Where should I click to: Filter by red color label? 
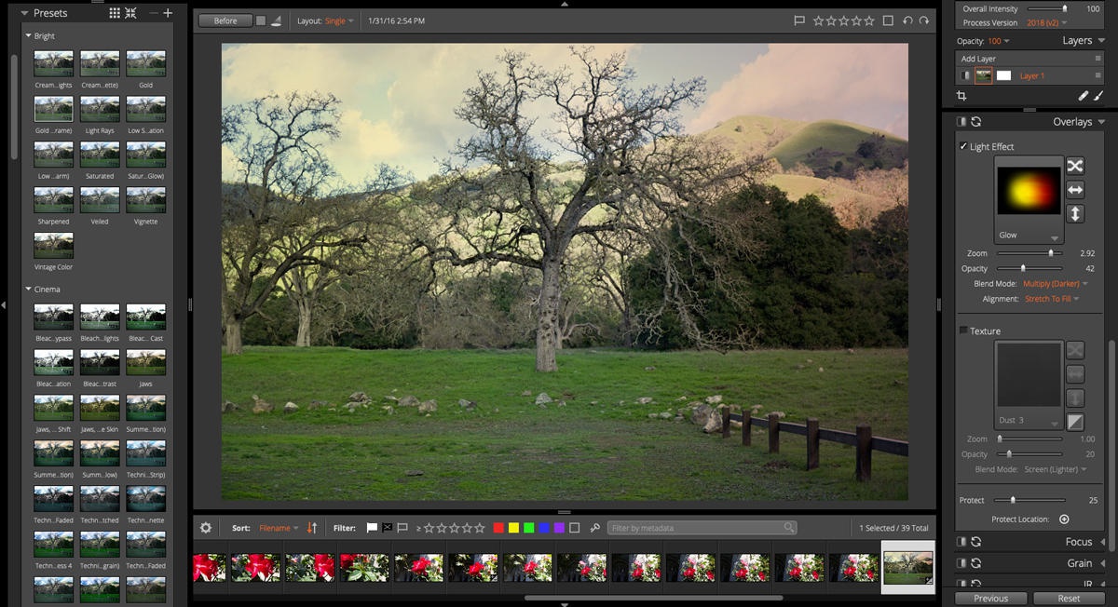click(498, 528)
